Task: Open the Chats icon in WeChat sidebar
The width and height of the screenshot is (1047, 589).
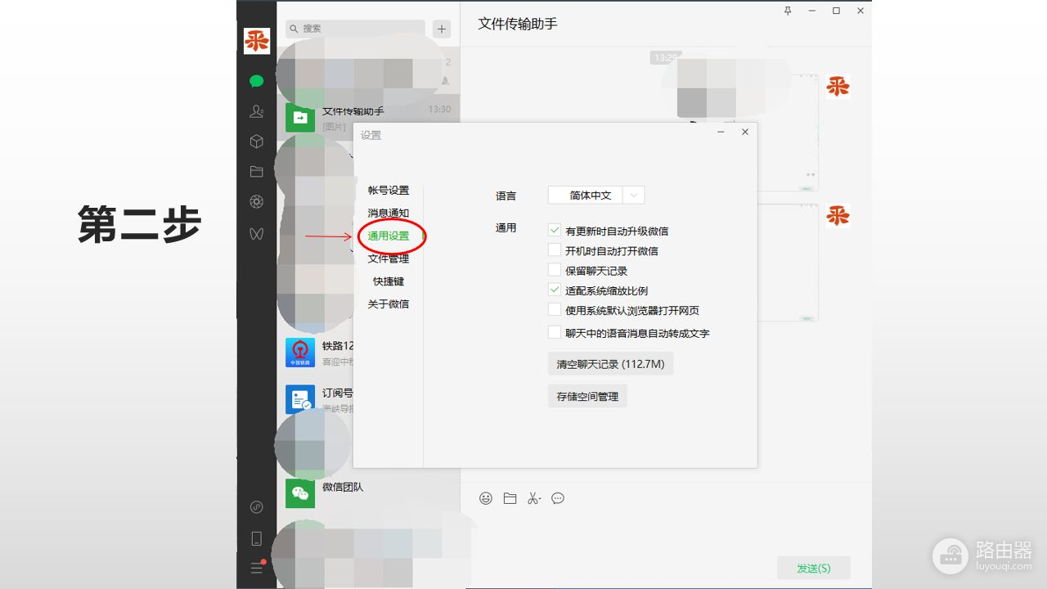Action: click(257, 81)
